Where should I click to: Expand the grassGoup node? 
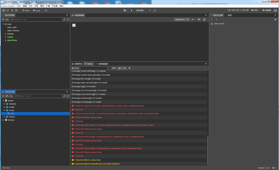[x=6, y=40]
